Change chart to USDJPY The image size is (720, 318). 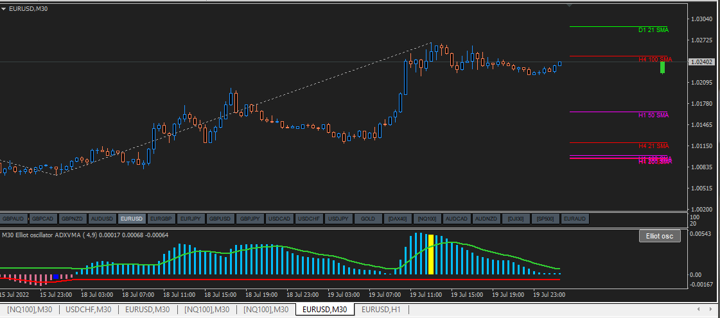pos(338,219)
